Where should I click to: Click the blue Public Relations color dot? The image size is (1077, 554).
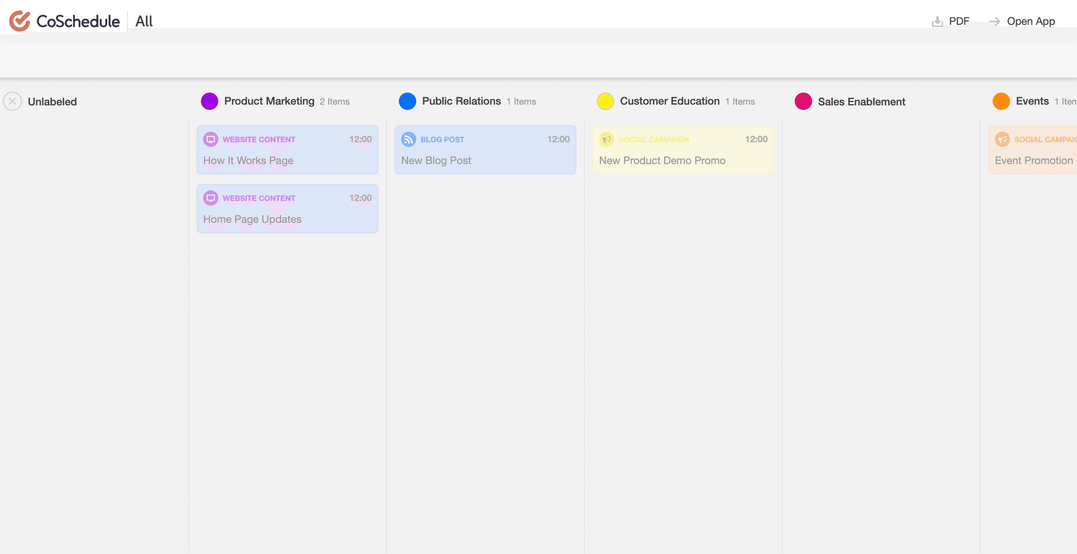[x=407, y=101]
